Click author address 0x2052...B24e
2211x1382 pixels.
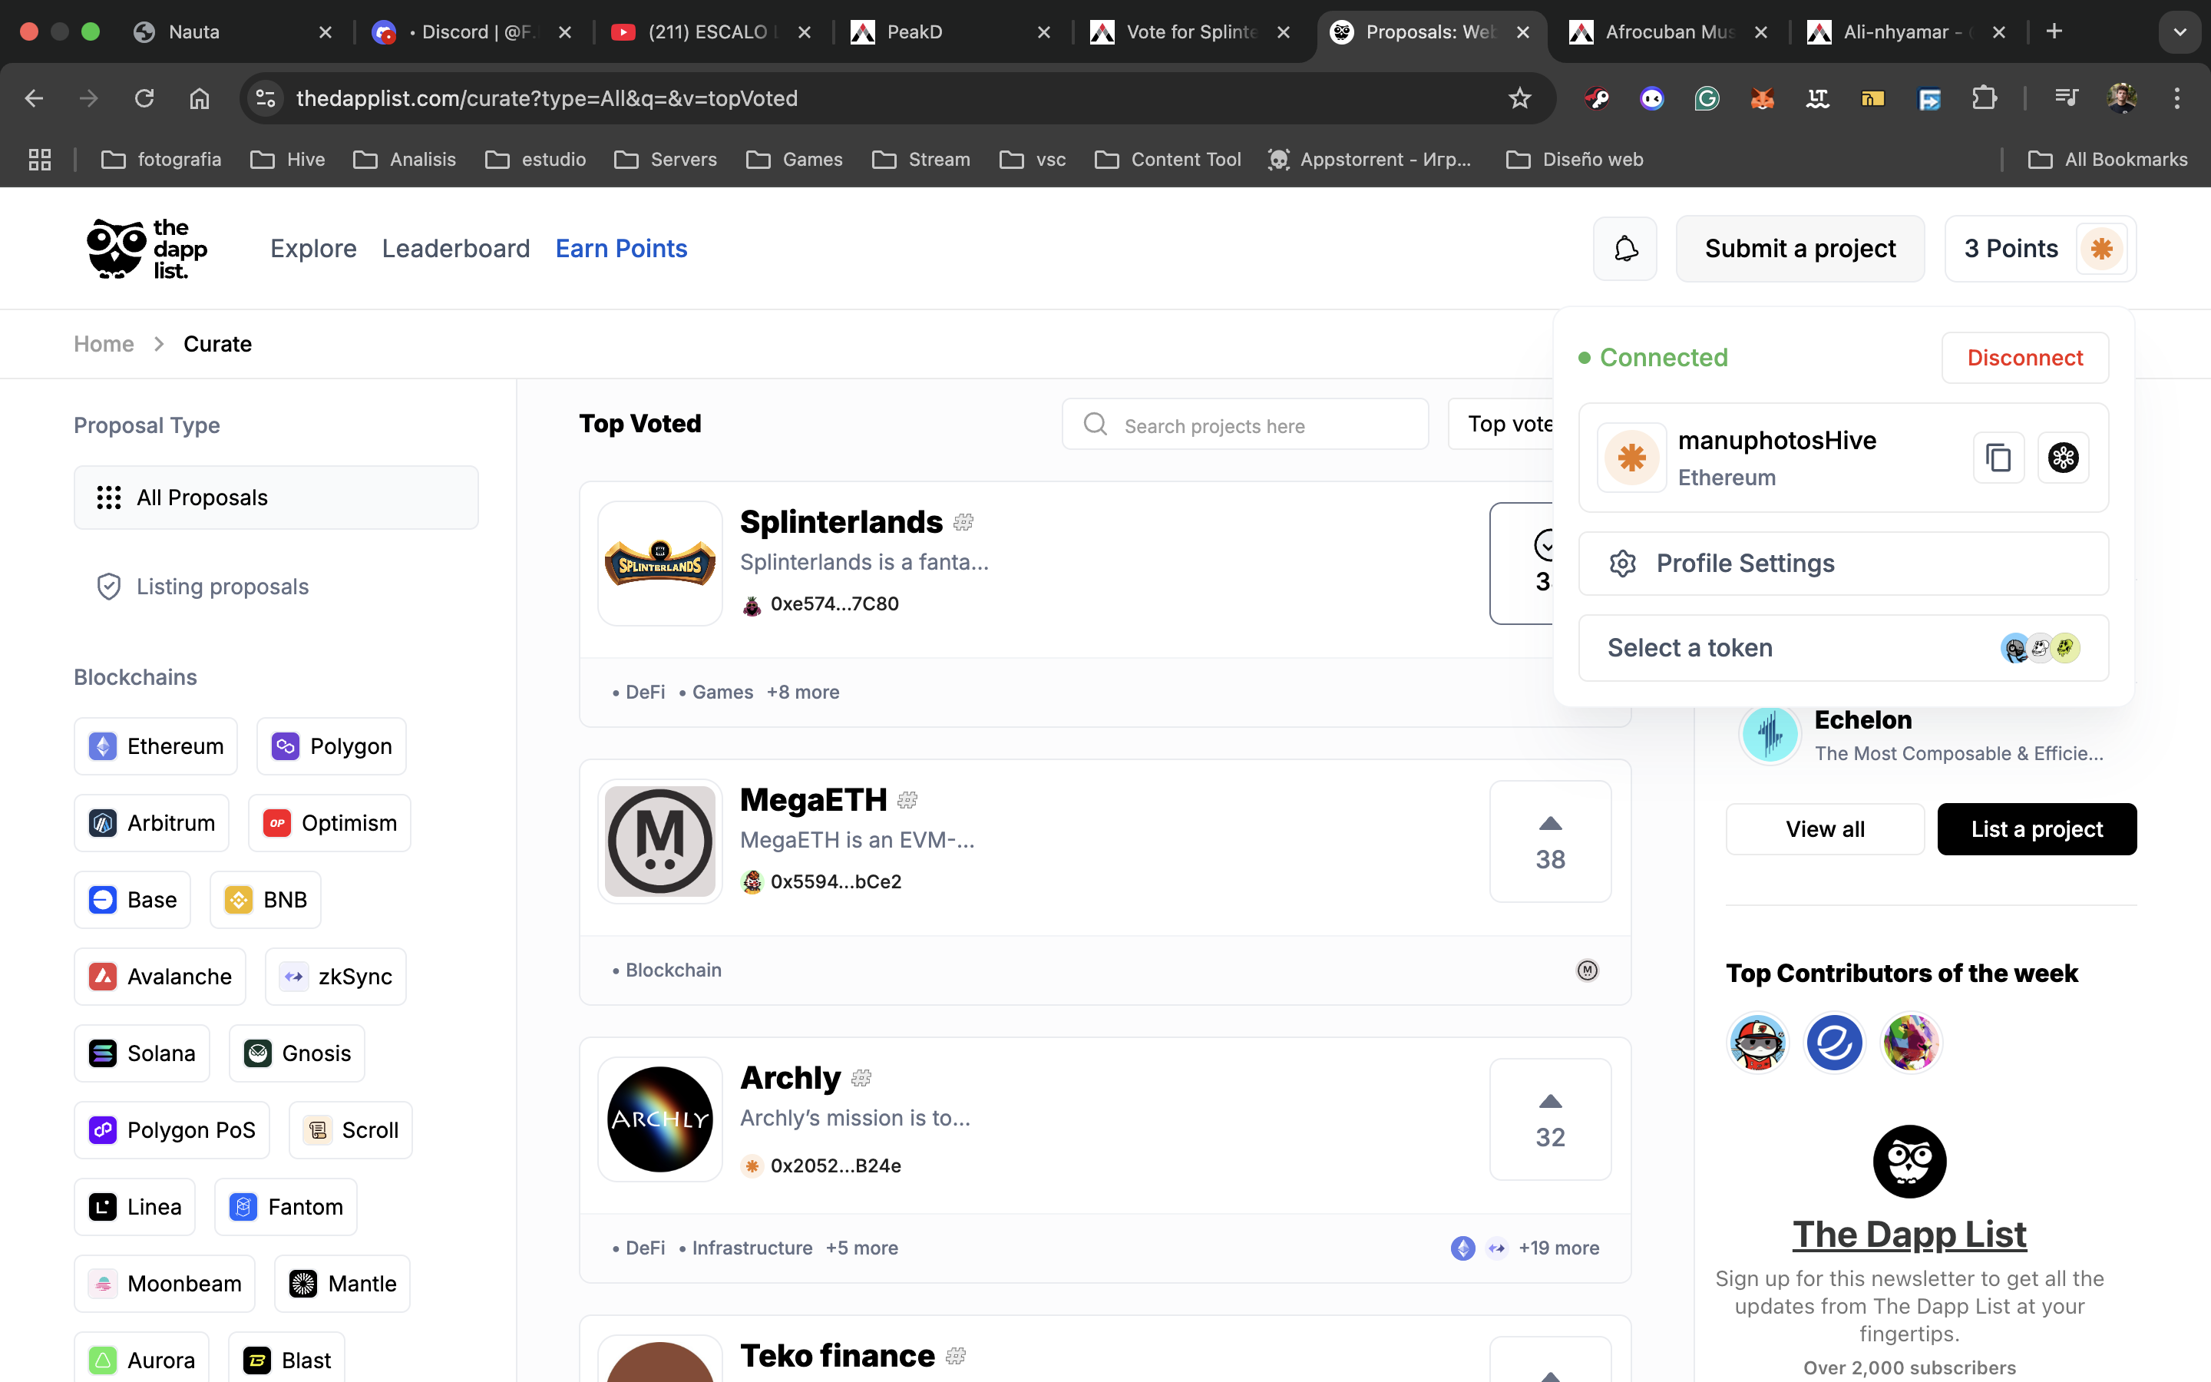click(835, 1165)
